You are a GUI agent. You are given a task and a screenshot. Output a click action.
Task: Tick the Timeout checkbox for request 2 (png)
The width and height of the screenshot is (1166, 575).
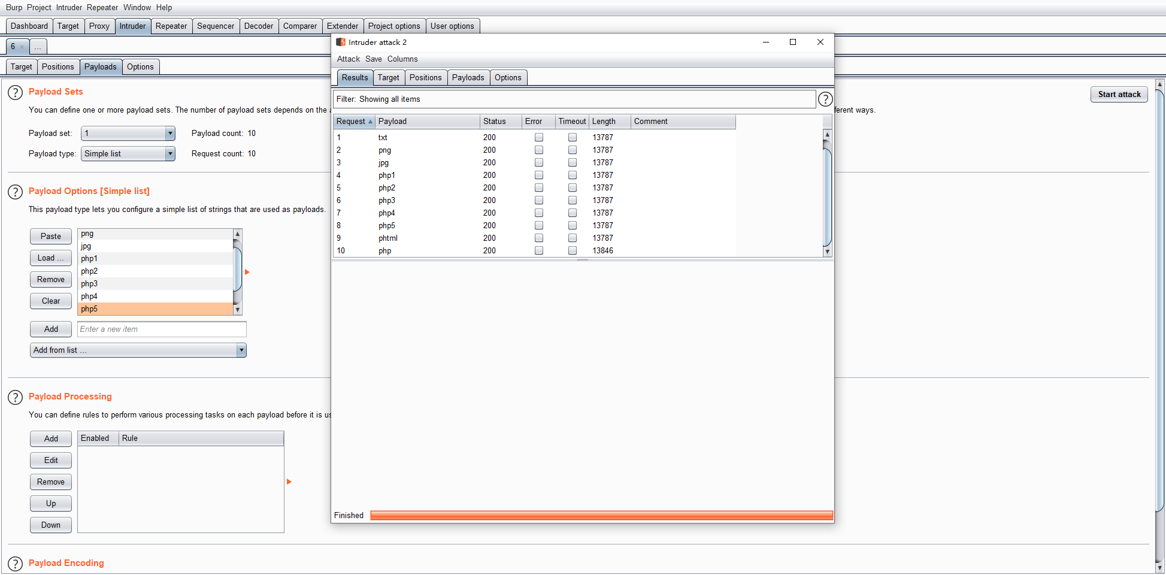tap(573, 150)
